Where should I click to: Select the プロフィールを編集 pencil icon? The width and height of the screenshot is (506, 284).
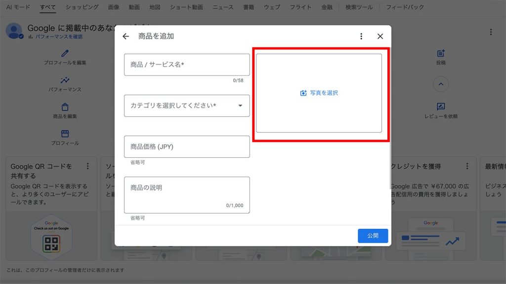click(65, 52)
